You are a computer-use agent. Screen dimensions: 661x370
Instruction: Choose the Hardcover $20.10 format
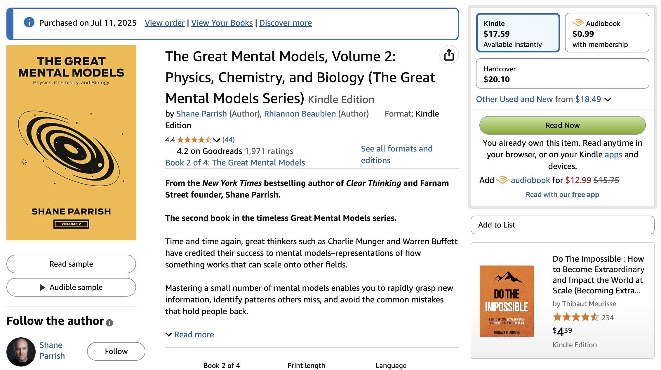pos(562,74)
